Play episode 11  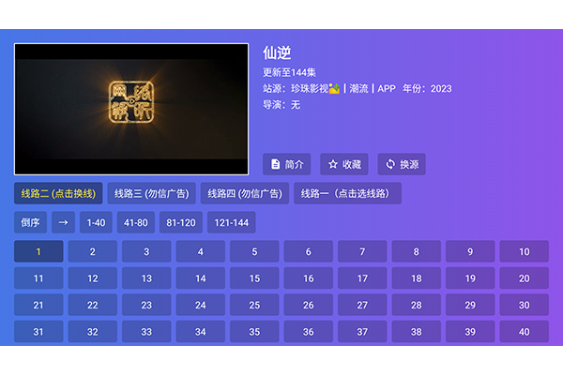[38, 278]
